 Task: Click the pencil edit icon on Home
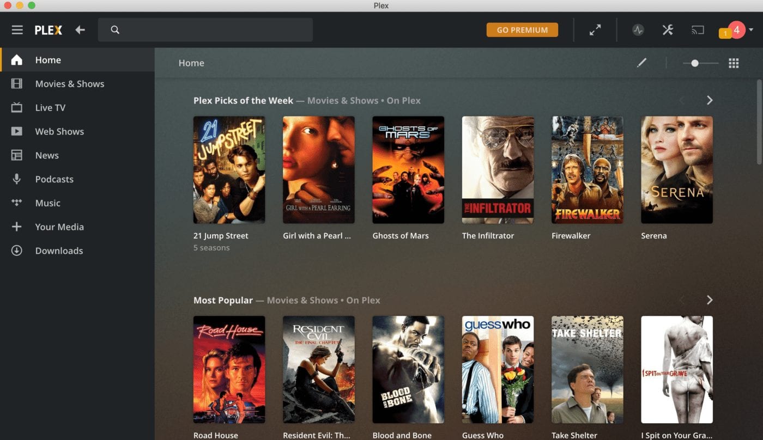click(x=641, y=63)
